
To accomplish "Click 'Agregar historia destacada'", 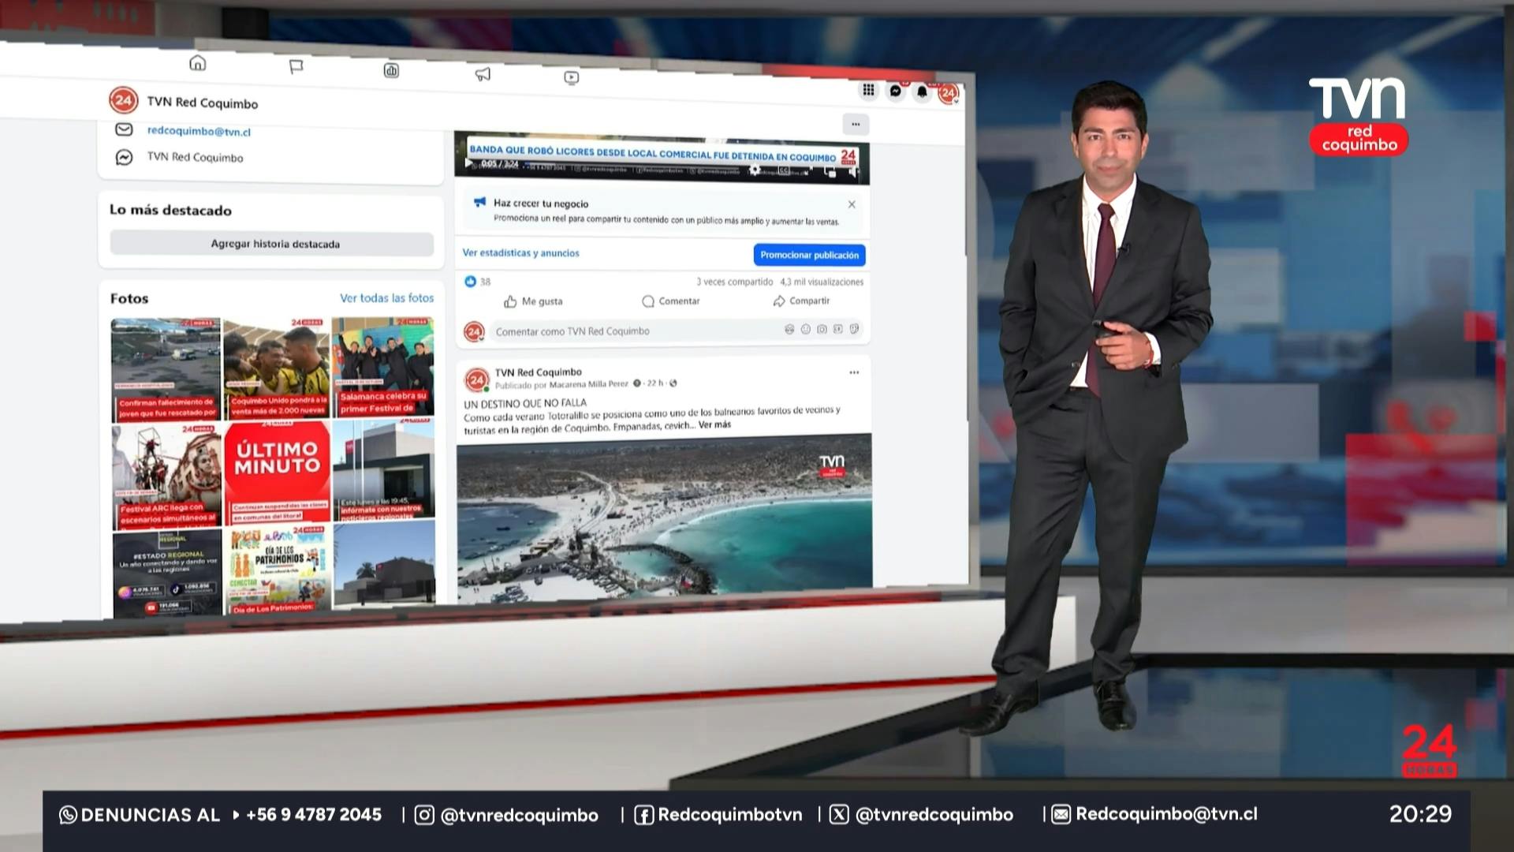I will (272, 244).
